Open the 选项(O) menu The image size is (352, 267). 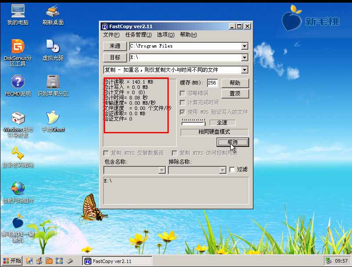(x=165, y=35)
